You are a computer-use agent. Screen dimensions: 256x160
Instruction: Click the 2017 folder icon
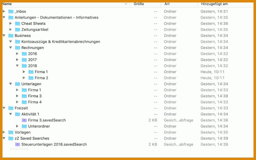[24, 60]
